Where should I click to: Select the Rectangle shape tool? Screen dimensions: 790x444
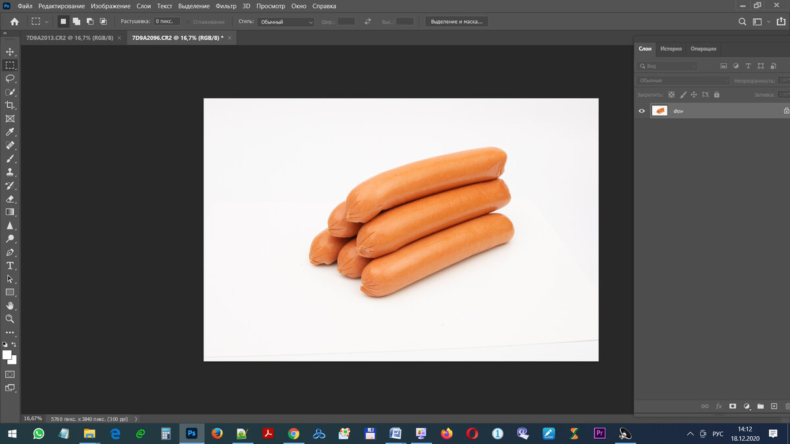coord(10,292)
